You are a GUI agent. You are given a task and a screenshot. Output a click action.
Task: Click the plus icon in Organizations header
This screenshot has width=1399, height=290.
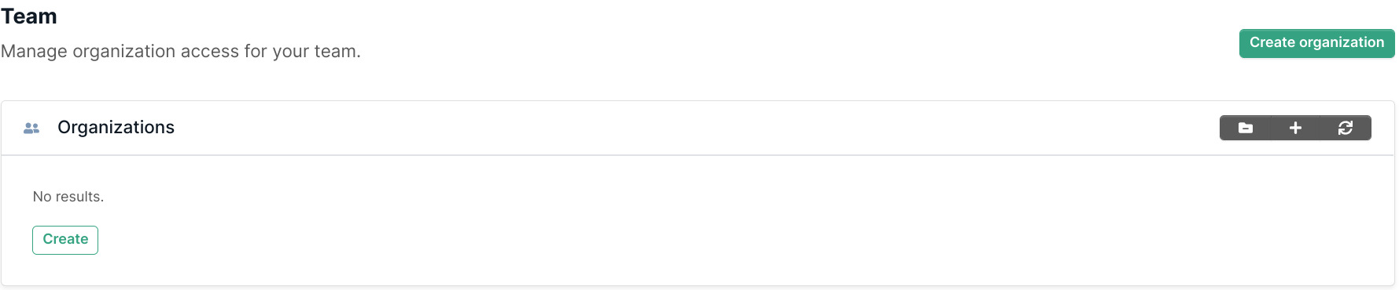(1295, 128)
